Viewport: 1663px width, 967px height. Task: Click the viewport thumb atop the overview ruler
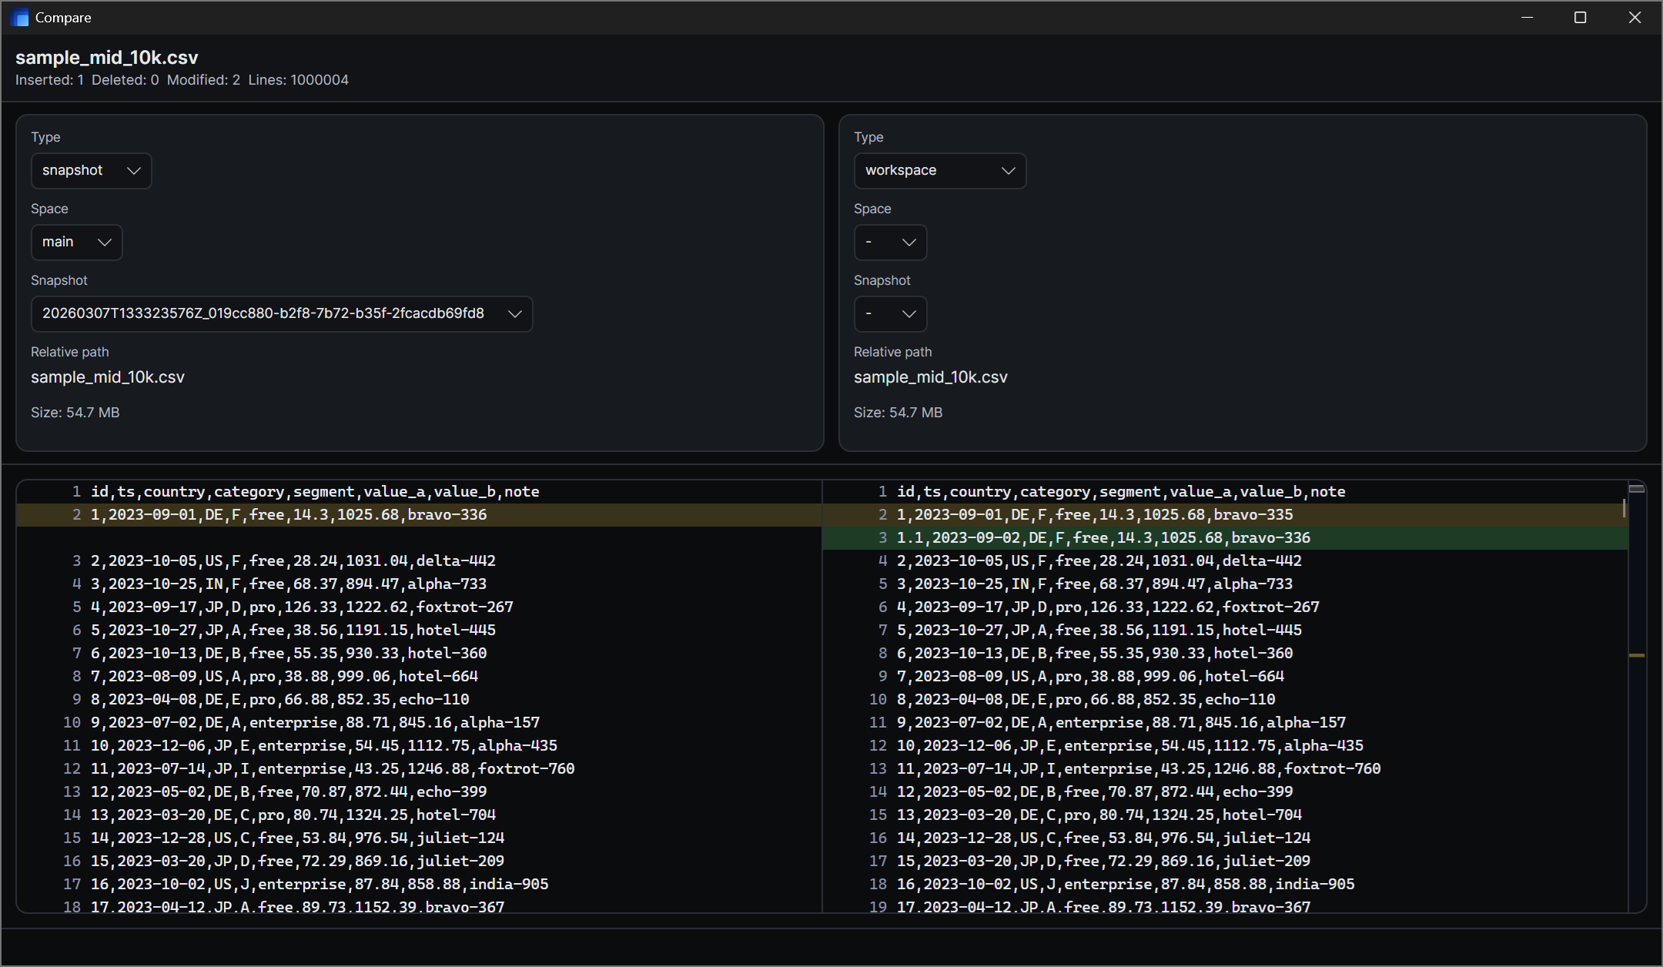pos(1637,488)
